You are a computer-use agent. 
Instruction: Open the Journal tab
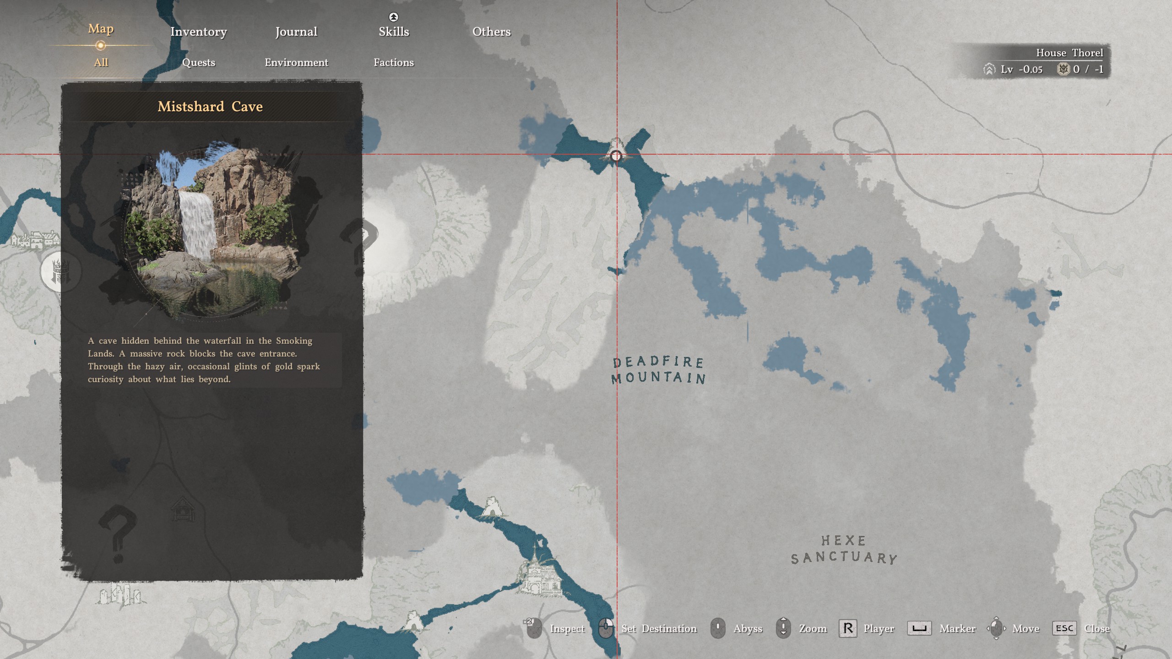point(296,32)
